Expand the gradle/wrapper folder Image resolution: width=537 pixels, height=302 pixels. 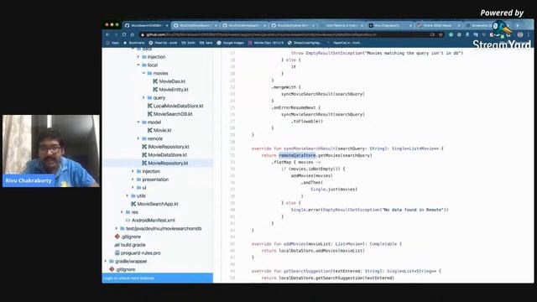[x=106, y=261]
